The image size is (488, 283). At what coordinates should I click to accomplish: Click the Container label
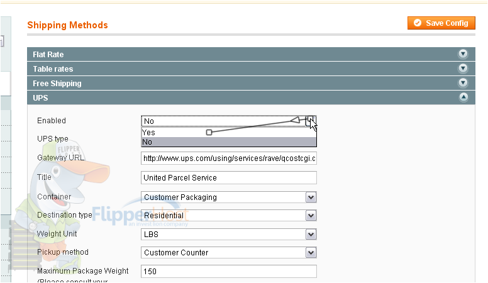54,197
